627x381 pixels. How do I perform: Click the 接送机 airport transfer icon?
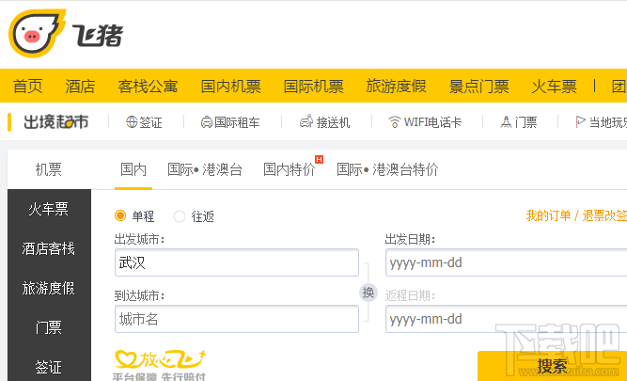pos(306,121)
